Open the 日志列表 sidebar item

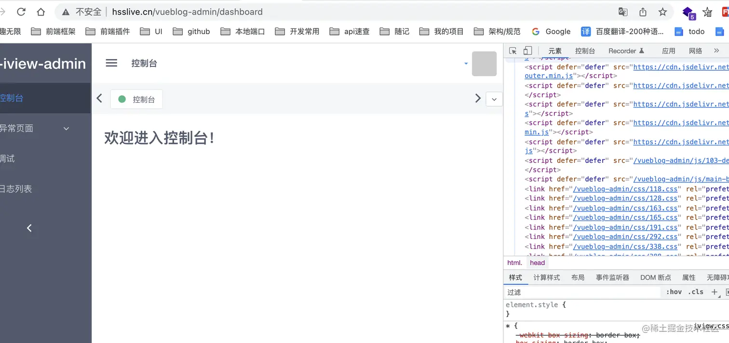tap(45, 189)
